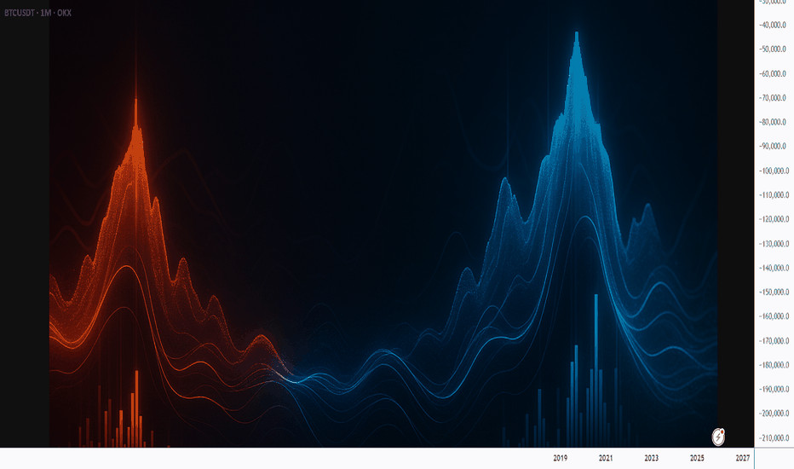The height and width of the screenshot is (469, 794).
Task: Click the -180,000.0 price scale label
Action: (x=774, y=365)
